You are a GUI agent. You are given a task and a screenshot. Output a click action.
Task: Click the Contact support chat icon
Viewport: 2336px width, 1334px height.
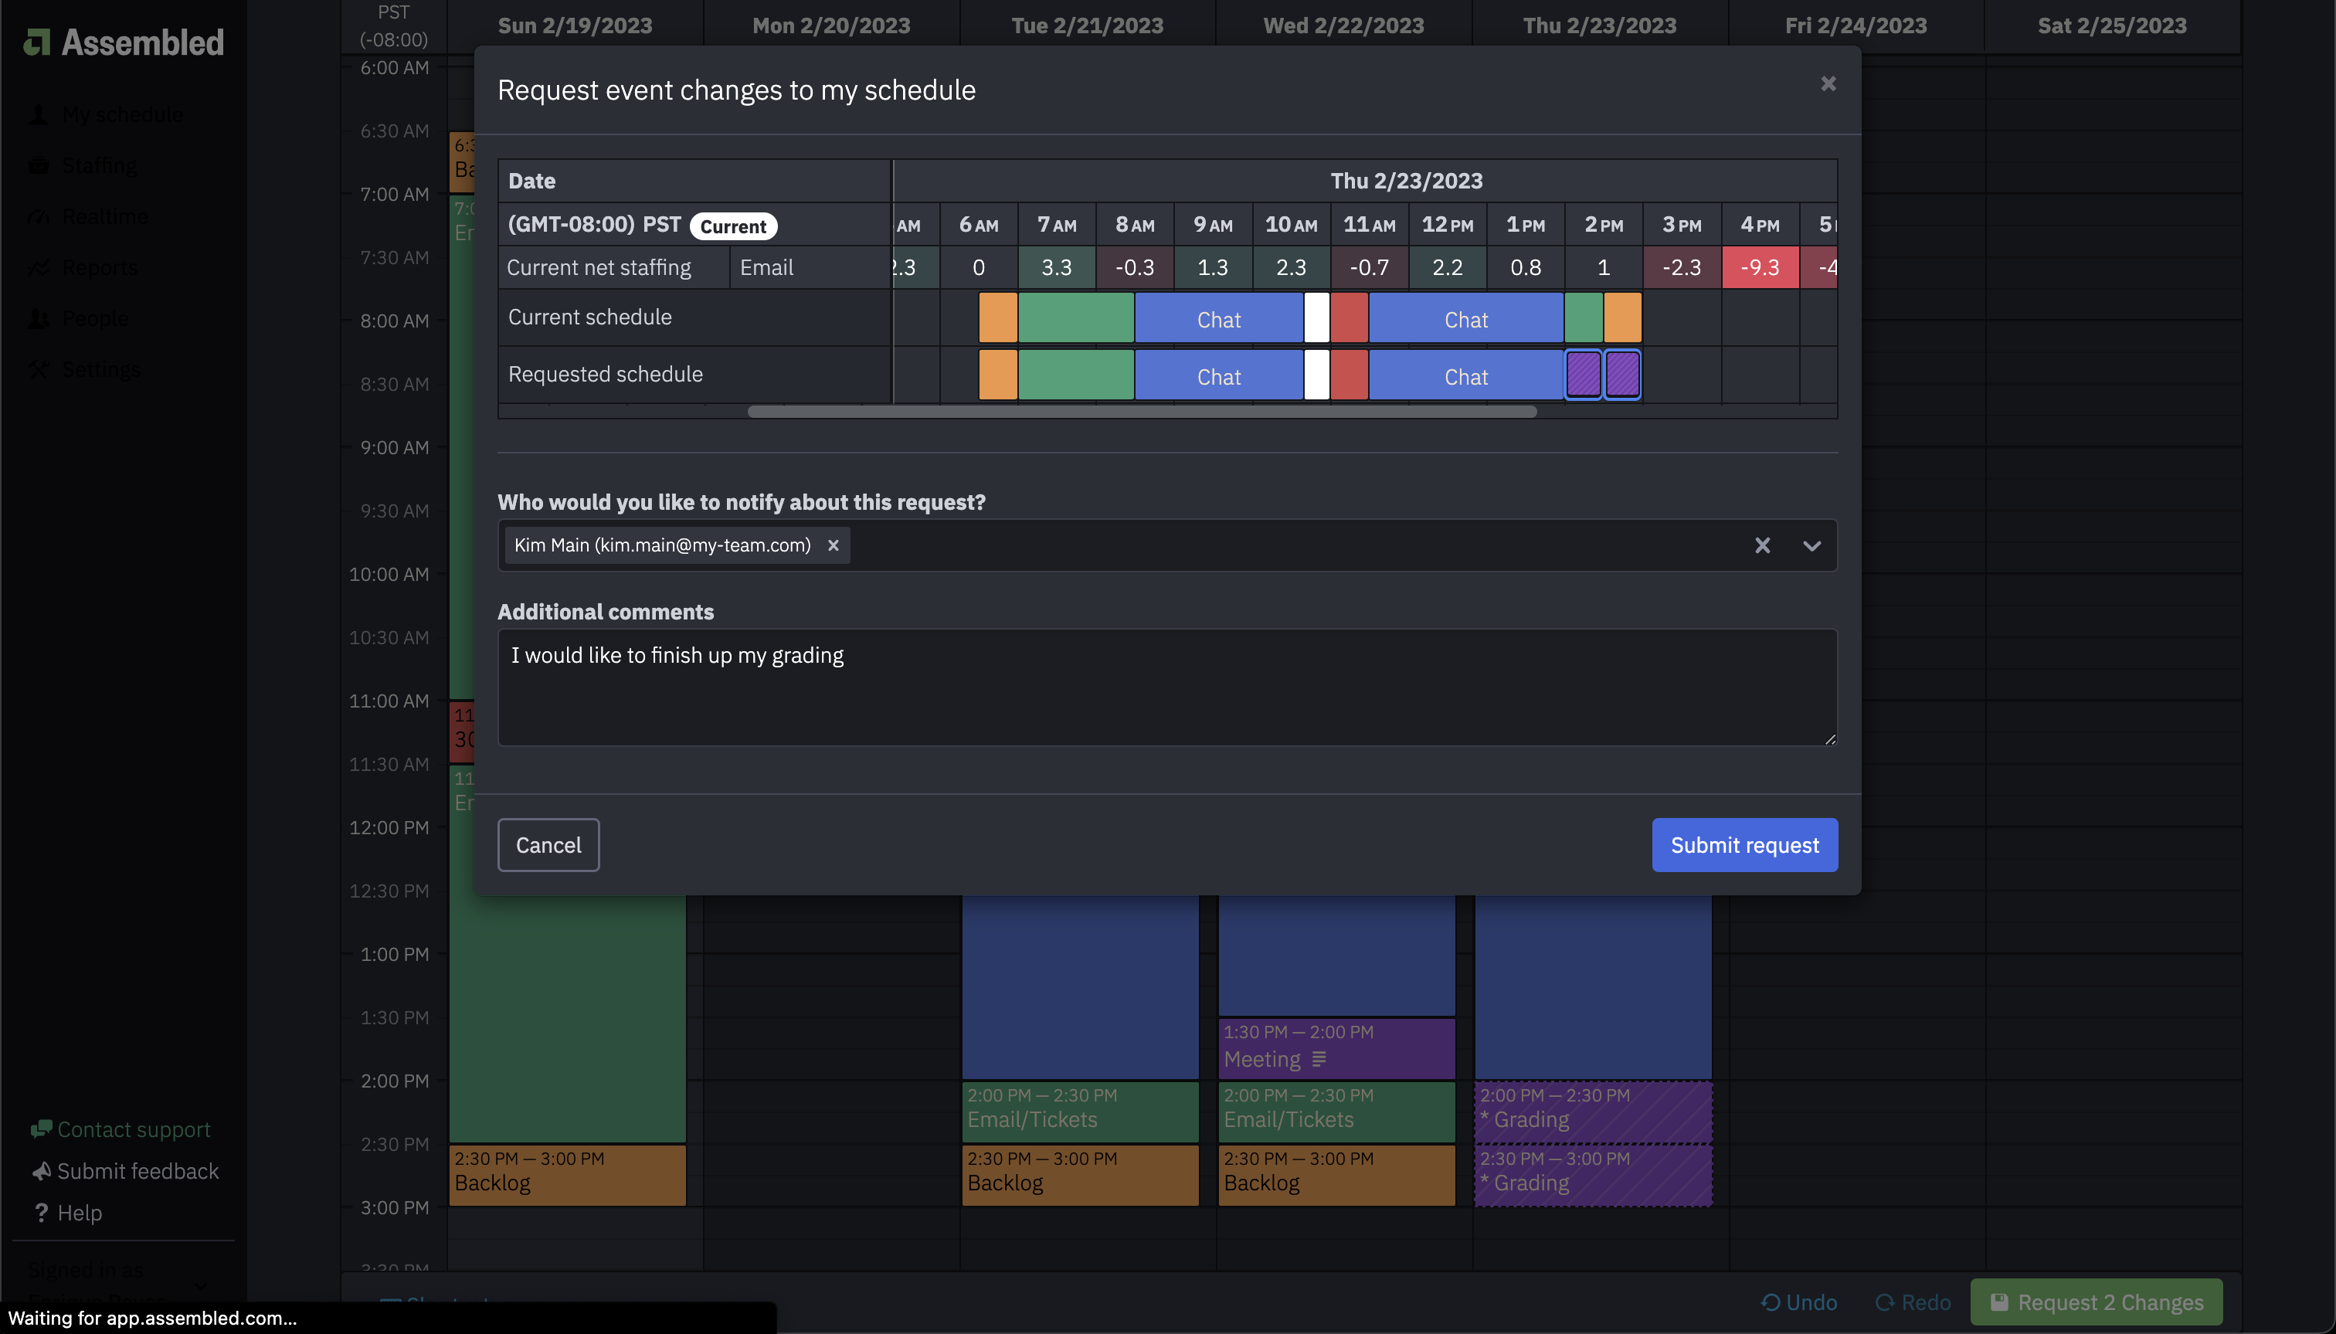tap(40, 1129)
